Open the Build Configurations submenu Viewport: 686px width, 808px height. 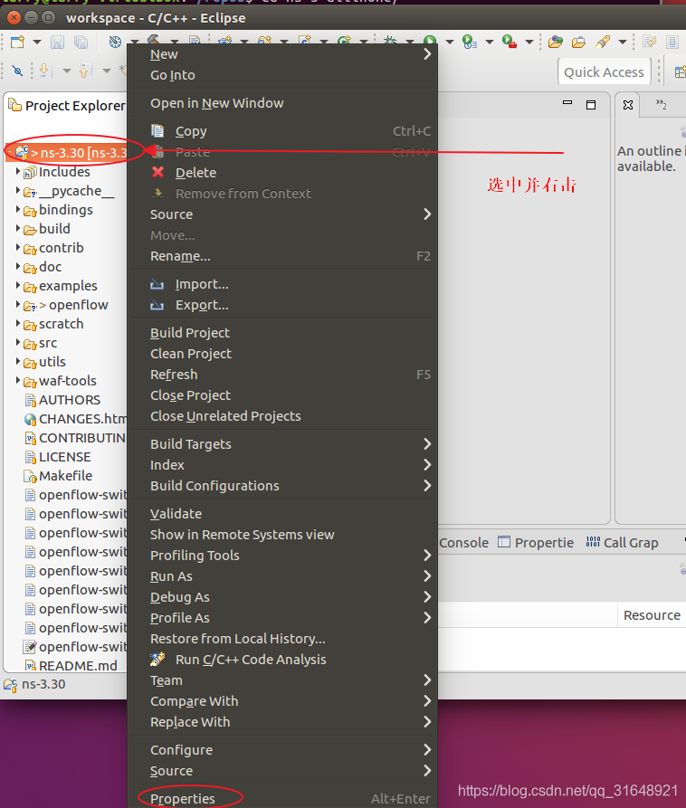pos(282,486)
